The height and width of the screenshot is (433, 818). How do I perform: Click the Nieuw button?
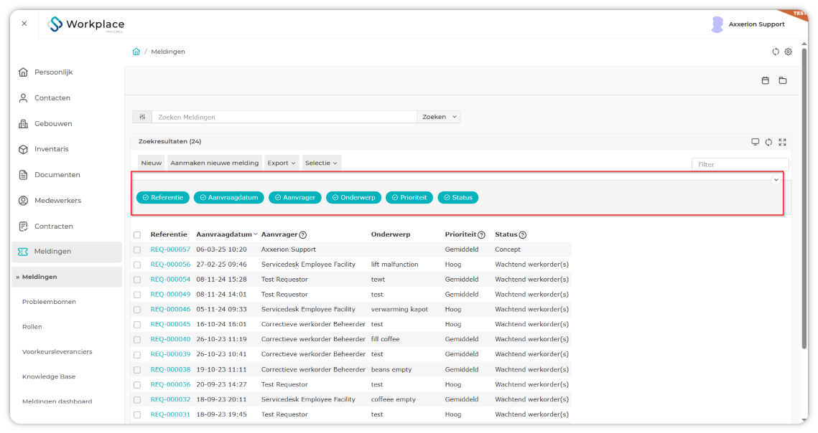pyautogui.click(x=152, y=163)
